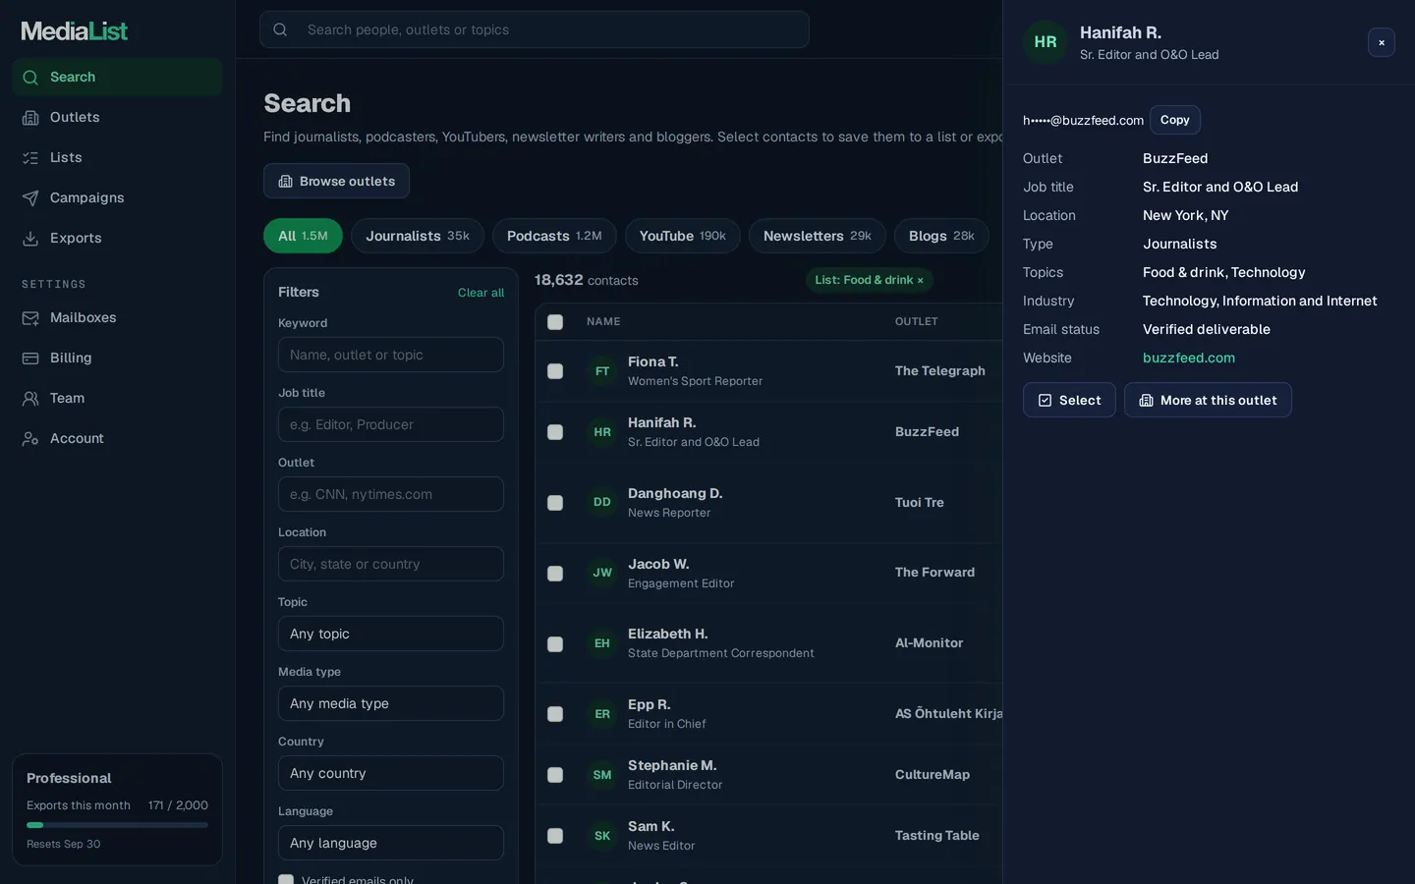Image resolution: width=1415 pixels, height=884 pixels.
Task: Select the Podcasts 1.2M tab
Action: [x=554, y=236]
